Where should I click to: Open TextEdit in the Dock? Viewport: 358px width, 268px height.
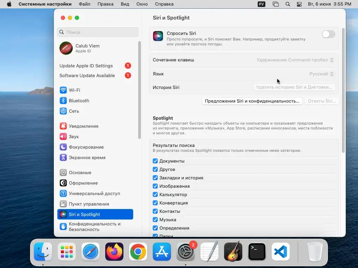209,252
